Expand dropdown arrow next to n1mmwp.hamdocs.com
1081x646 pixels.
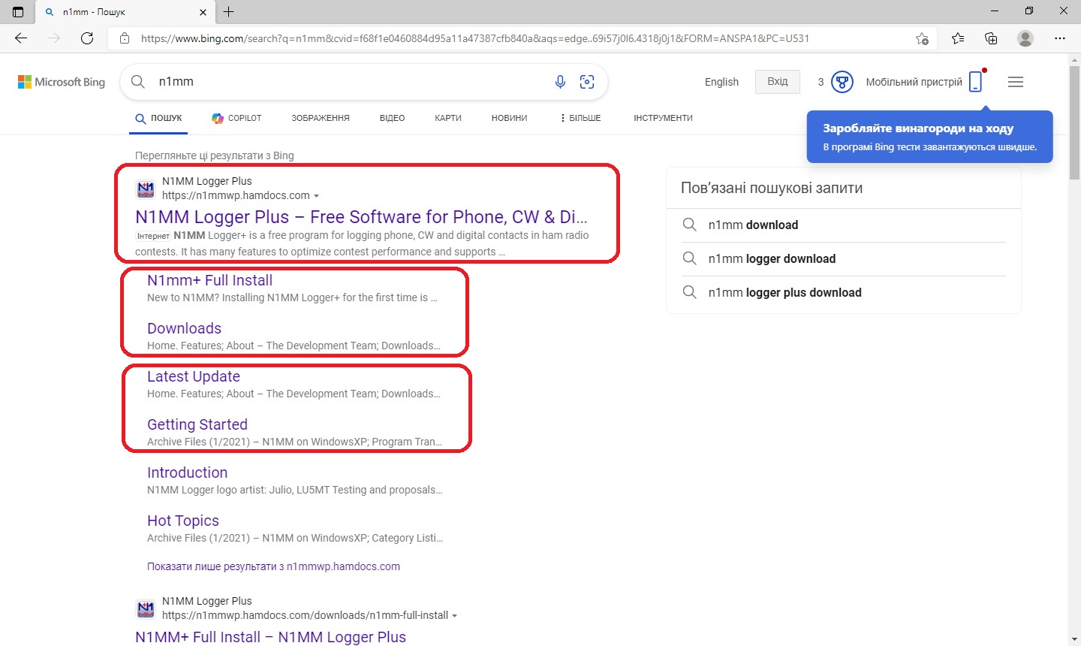tap(316, 196)
